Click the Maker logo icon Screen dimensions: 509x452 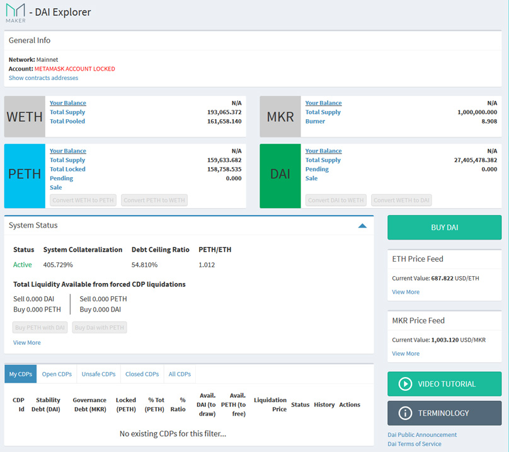tap(16, 13)
